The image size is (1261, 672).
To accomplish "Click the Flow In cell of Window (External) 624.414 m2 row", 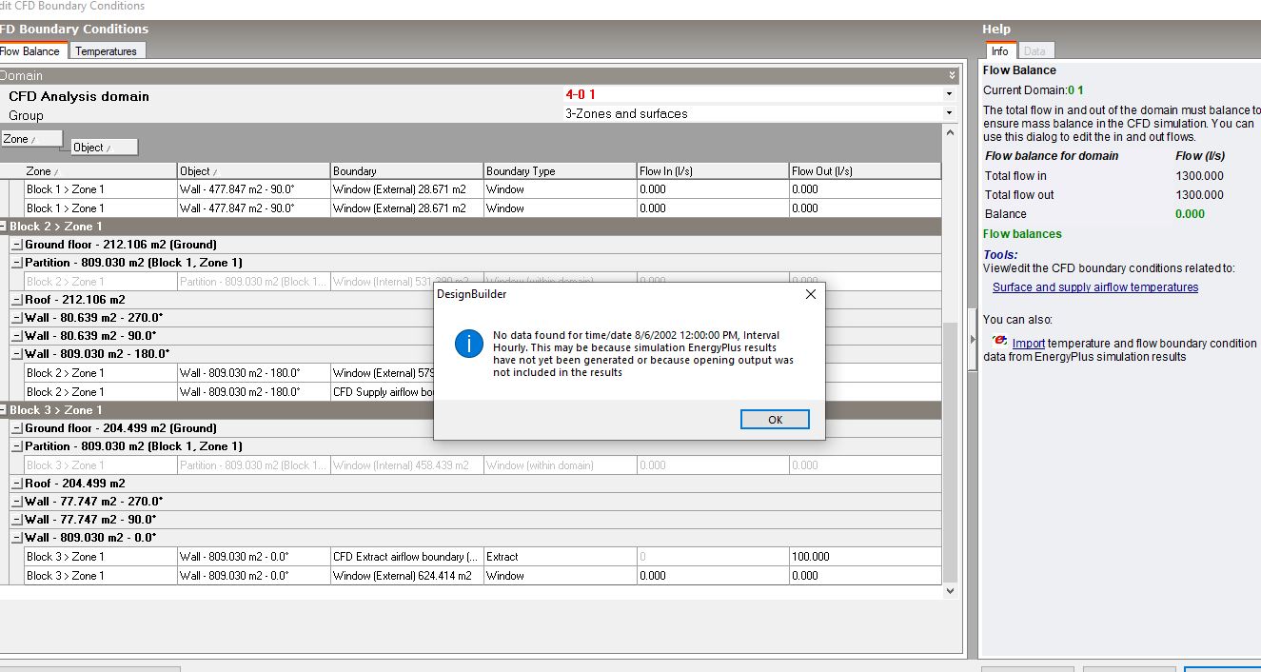I will pos(713,576).
